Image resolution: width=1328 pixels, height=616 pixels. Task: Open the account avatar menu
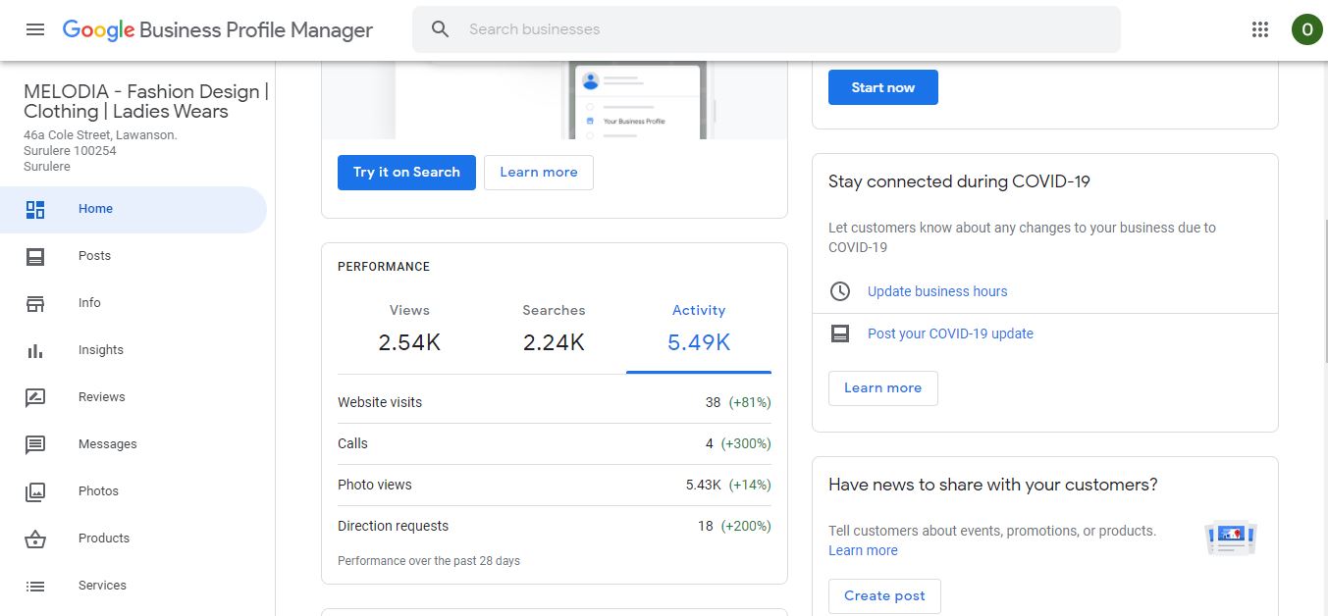tap(1306, 29)
